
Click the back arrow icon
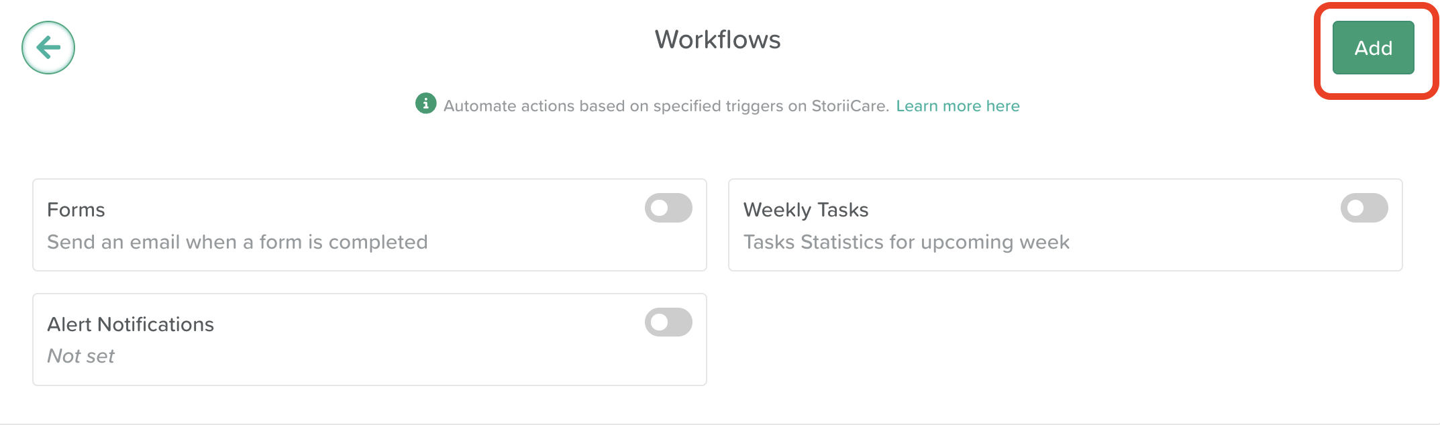coord(48,48)
